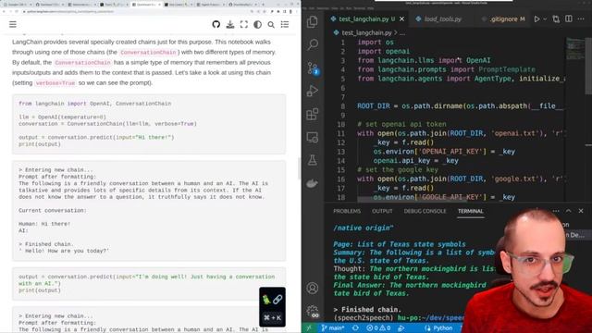Click the verbose=True inline code text
This screenshot has height=333, width=592.
click(55, 83)
